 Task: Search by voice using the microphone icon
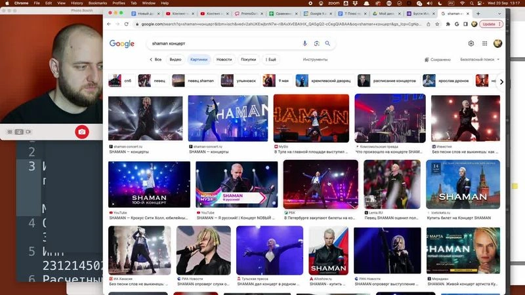(x=304, y=43)
